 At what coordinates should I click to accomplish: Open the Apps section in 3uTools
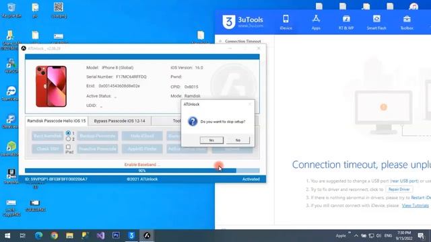click(x=316, y=22)
